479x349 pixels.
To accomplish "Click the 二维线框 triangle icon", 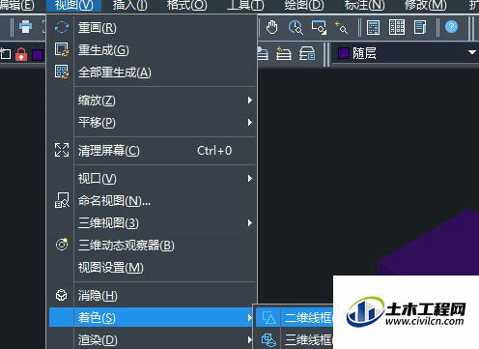I will [x=268, y=318].
